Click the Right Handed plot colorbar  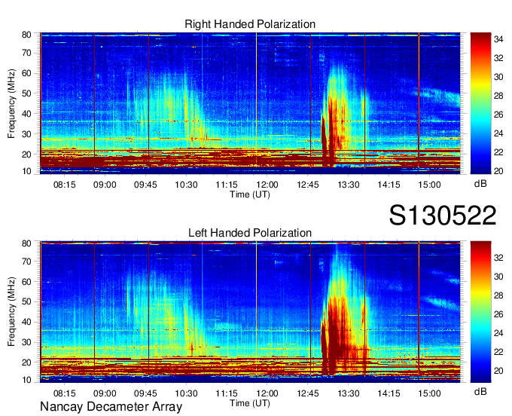[480, 103]
